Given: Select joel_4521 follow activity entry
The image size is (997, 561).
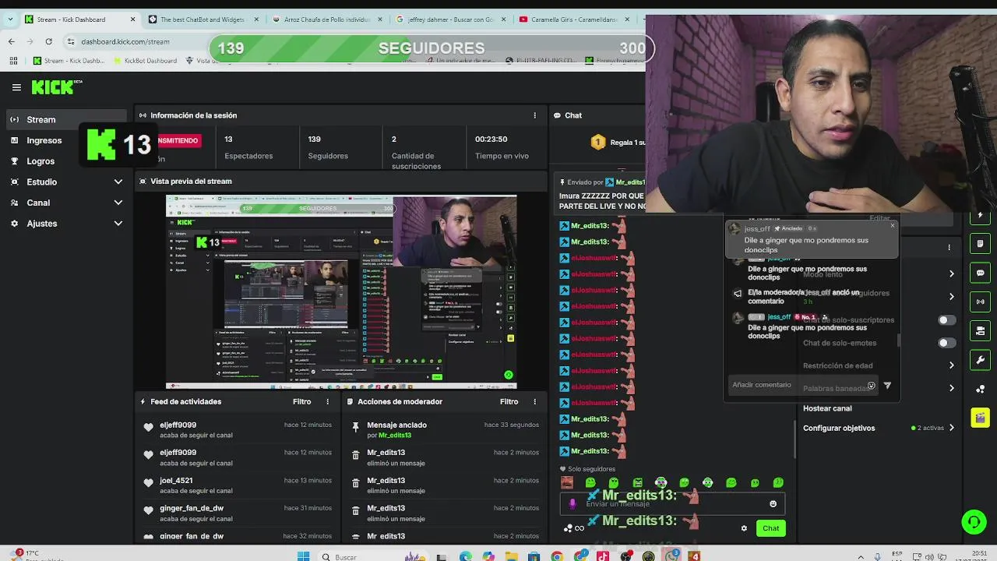Looking at the screenshot, I should coord(237,485).
